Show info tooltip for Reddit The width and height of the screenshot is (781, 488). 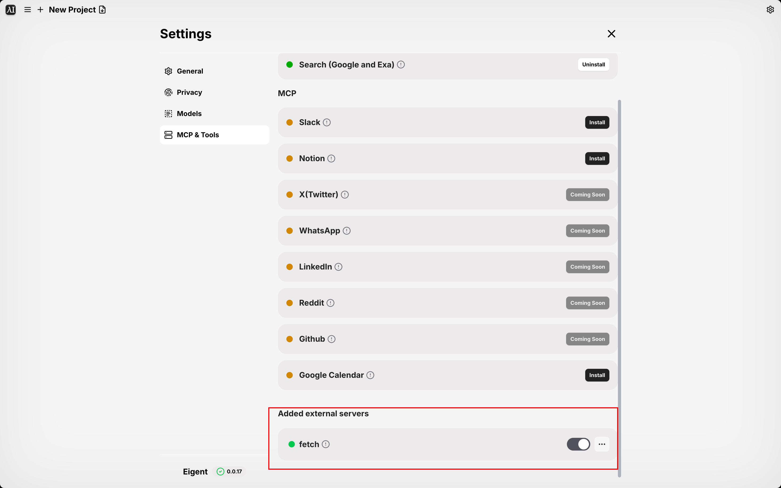pyautogui.click(x=330, y=303)
